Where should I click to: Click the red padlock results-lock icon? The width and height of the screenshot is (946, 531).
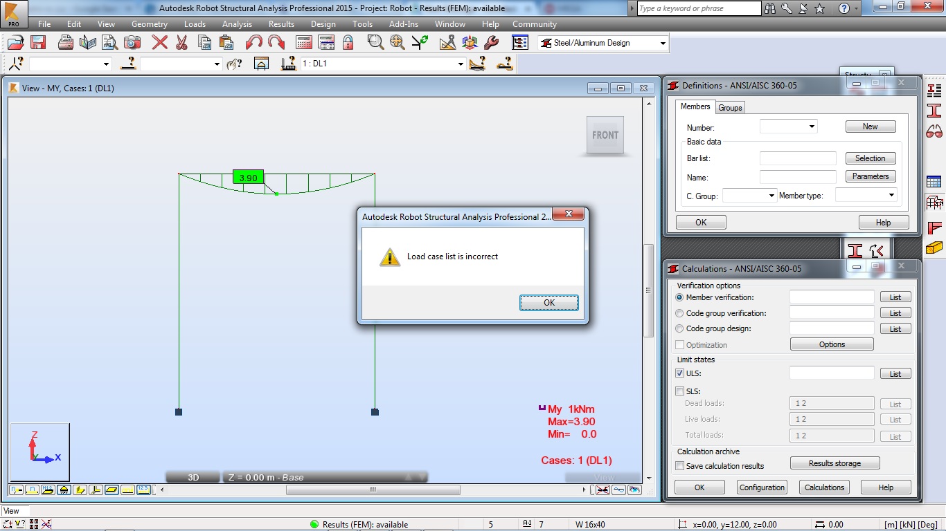tap(348, 43)
